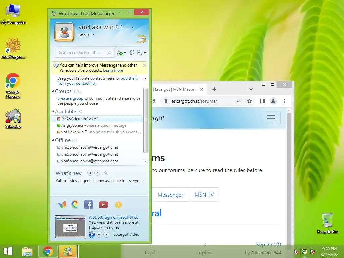Toggle Chrome side panel icon
This screenshot has height=258, width=344.
[x=263, y=101]
